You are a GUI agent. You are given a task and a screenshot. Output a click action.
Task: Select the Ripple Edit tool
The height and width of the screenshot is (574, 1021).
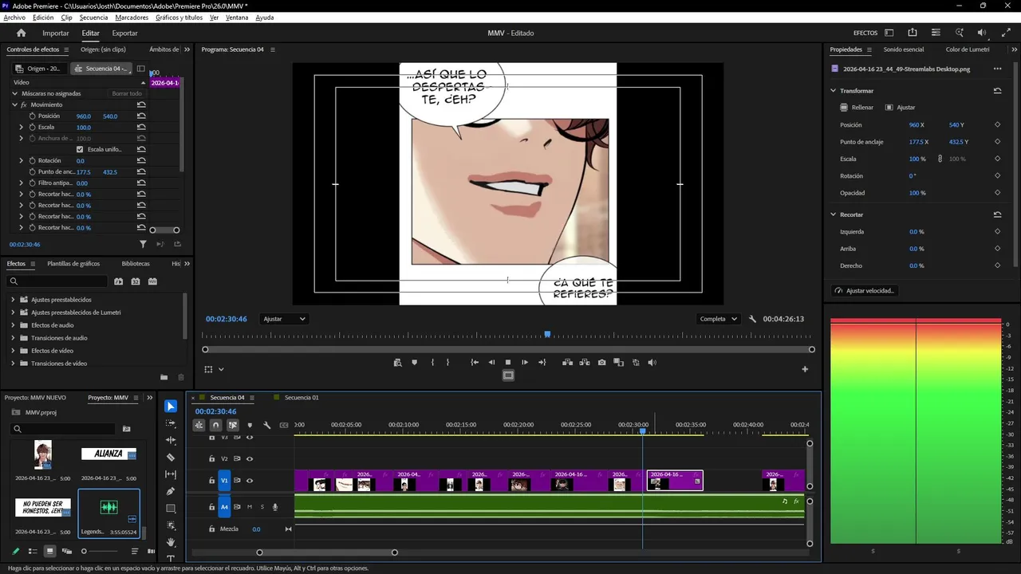[171, 440]
